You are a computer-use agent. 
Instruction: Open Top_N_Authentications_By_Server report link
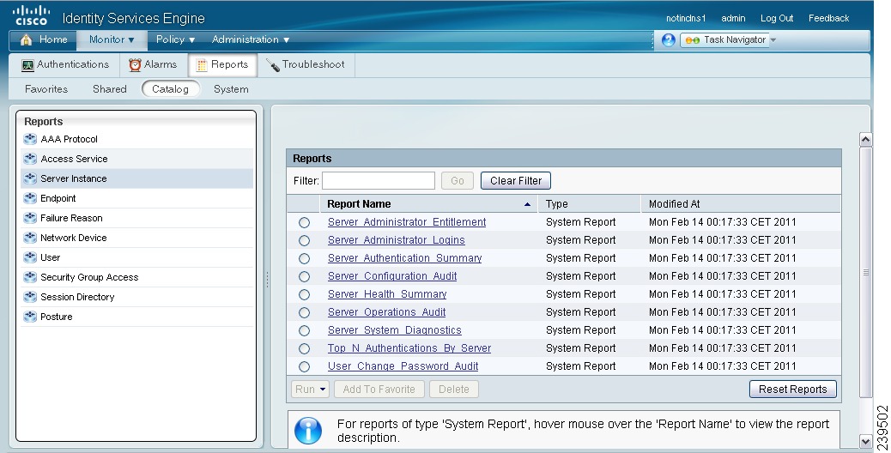409,348
